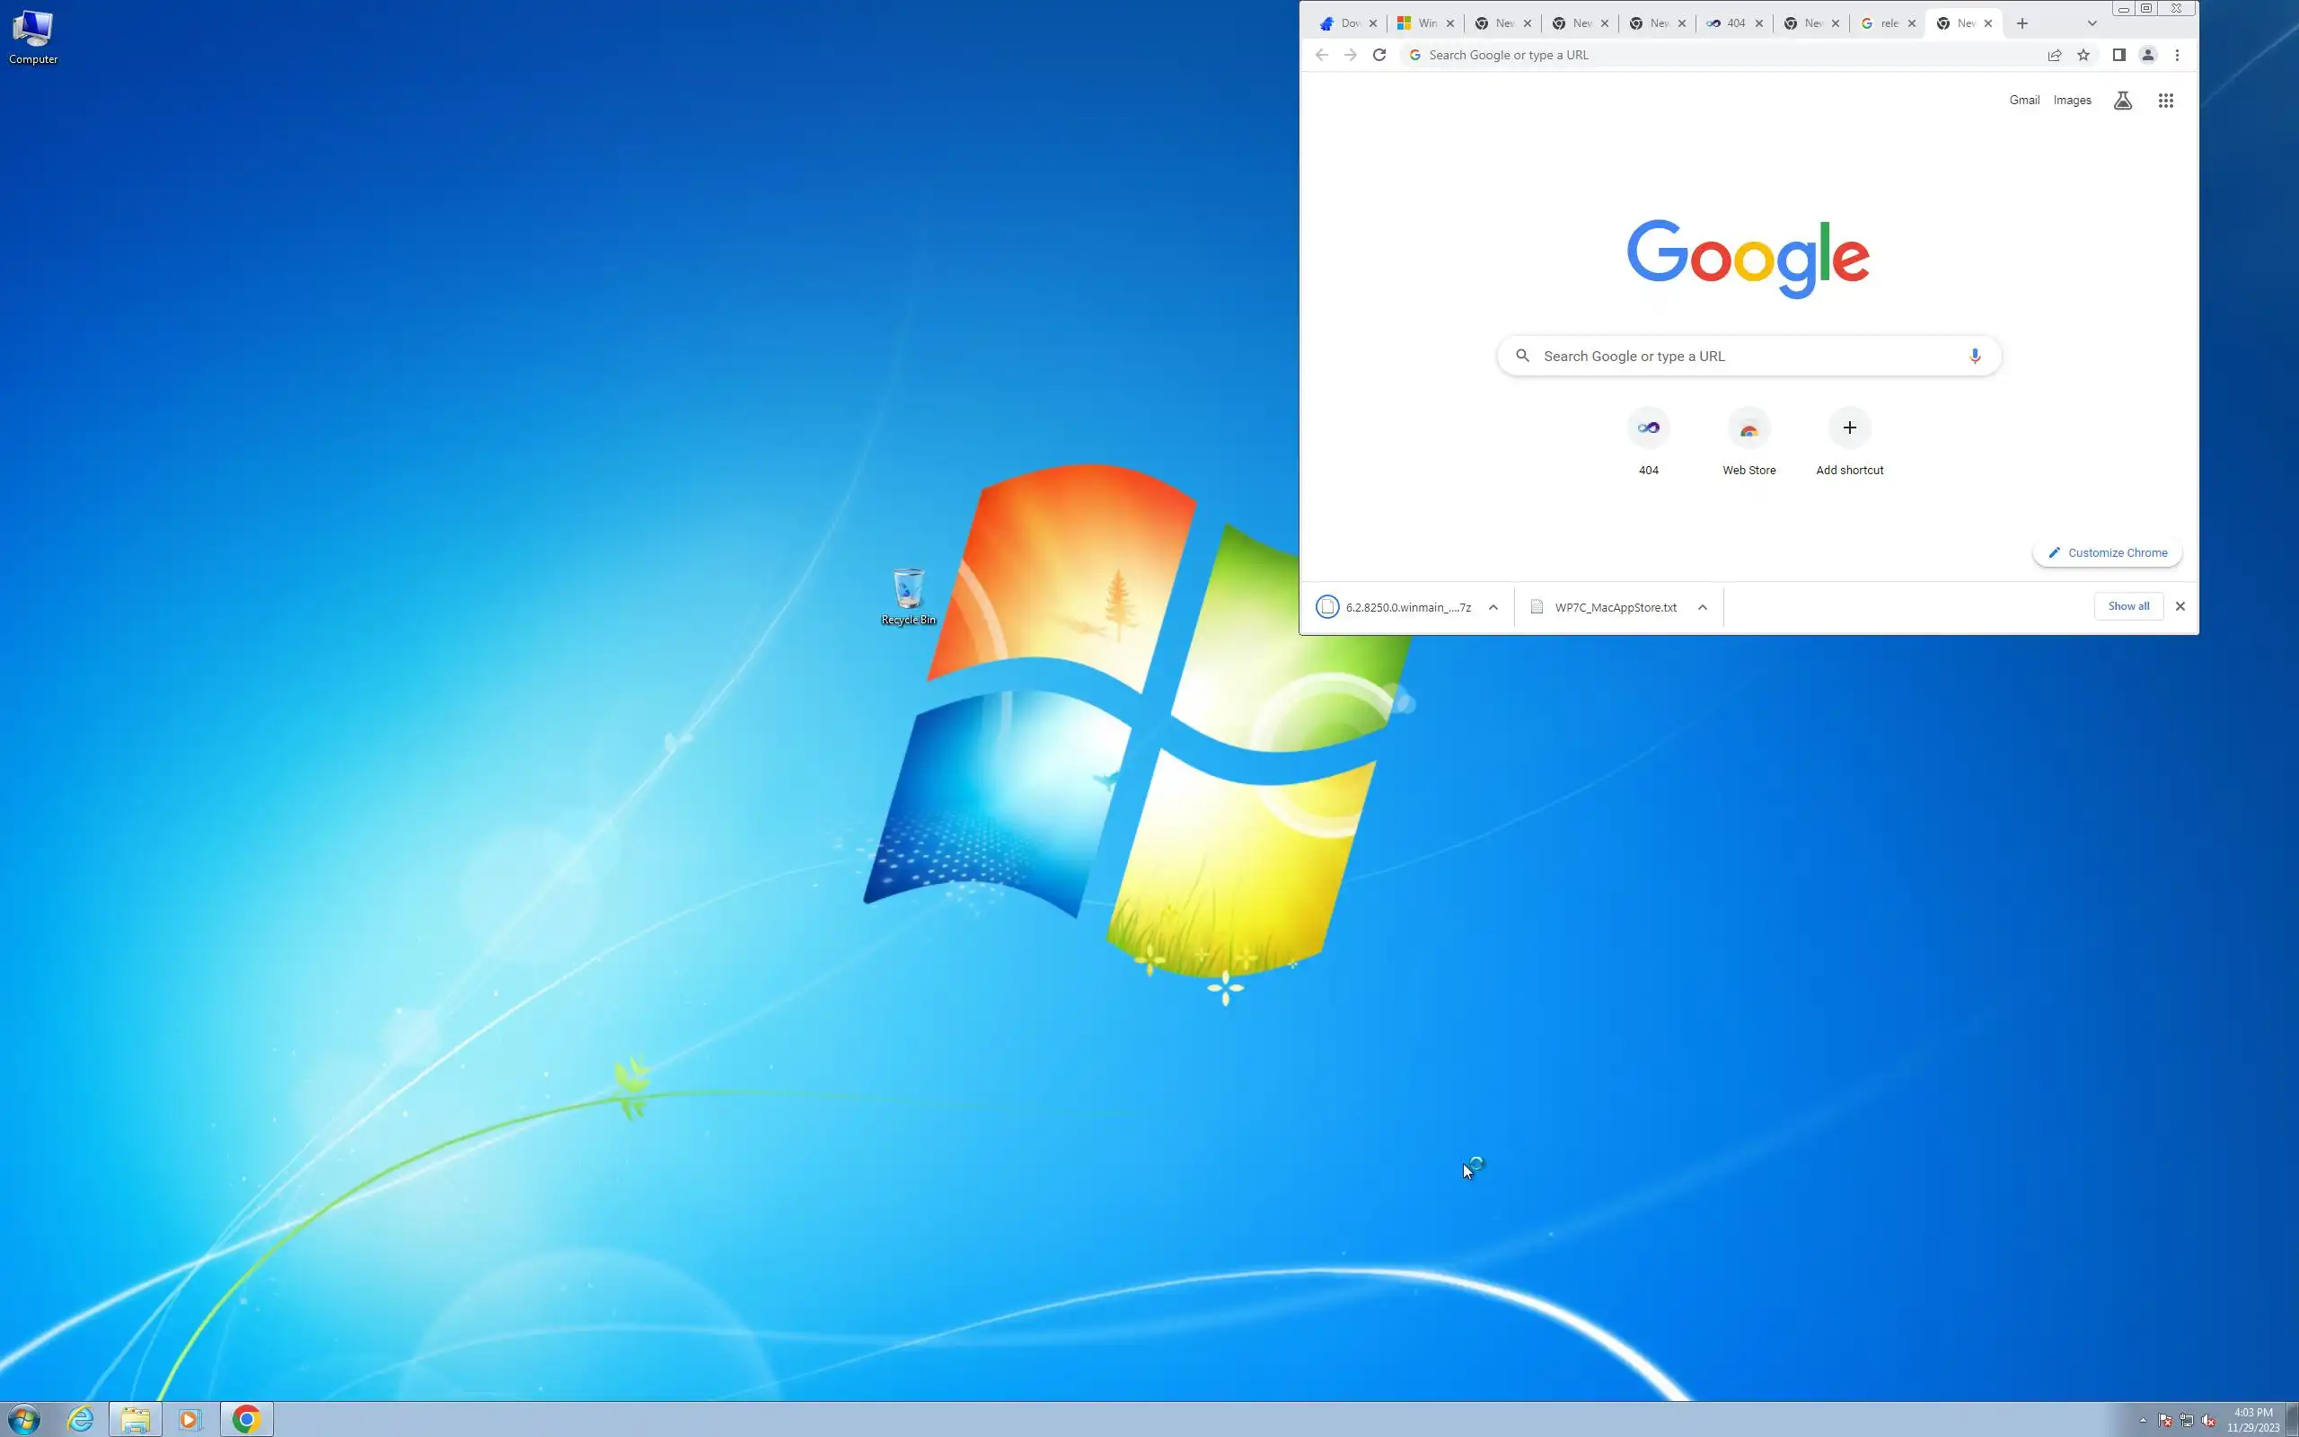Open the Gmail link
This screenshot has height=1437, width=2299.
2023,100
